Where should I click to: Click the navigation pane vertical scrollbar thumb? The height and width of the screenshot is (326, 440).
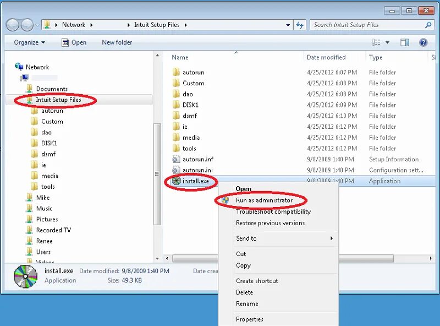pyautogui.click(x=157, y=174)
